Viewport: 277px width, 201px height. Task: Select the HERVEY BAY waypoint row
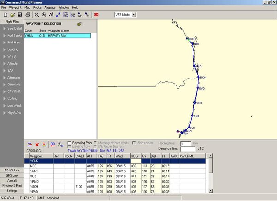[x=58, y=35]
